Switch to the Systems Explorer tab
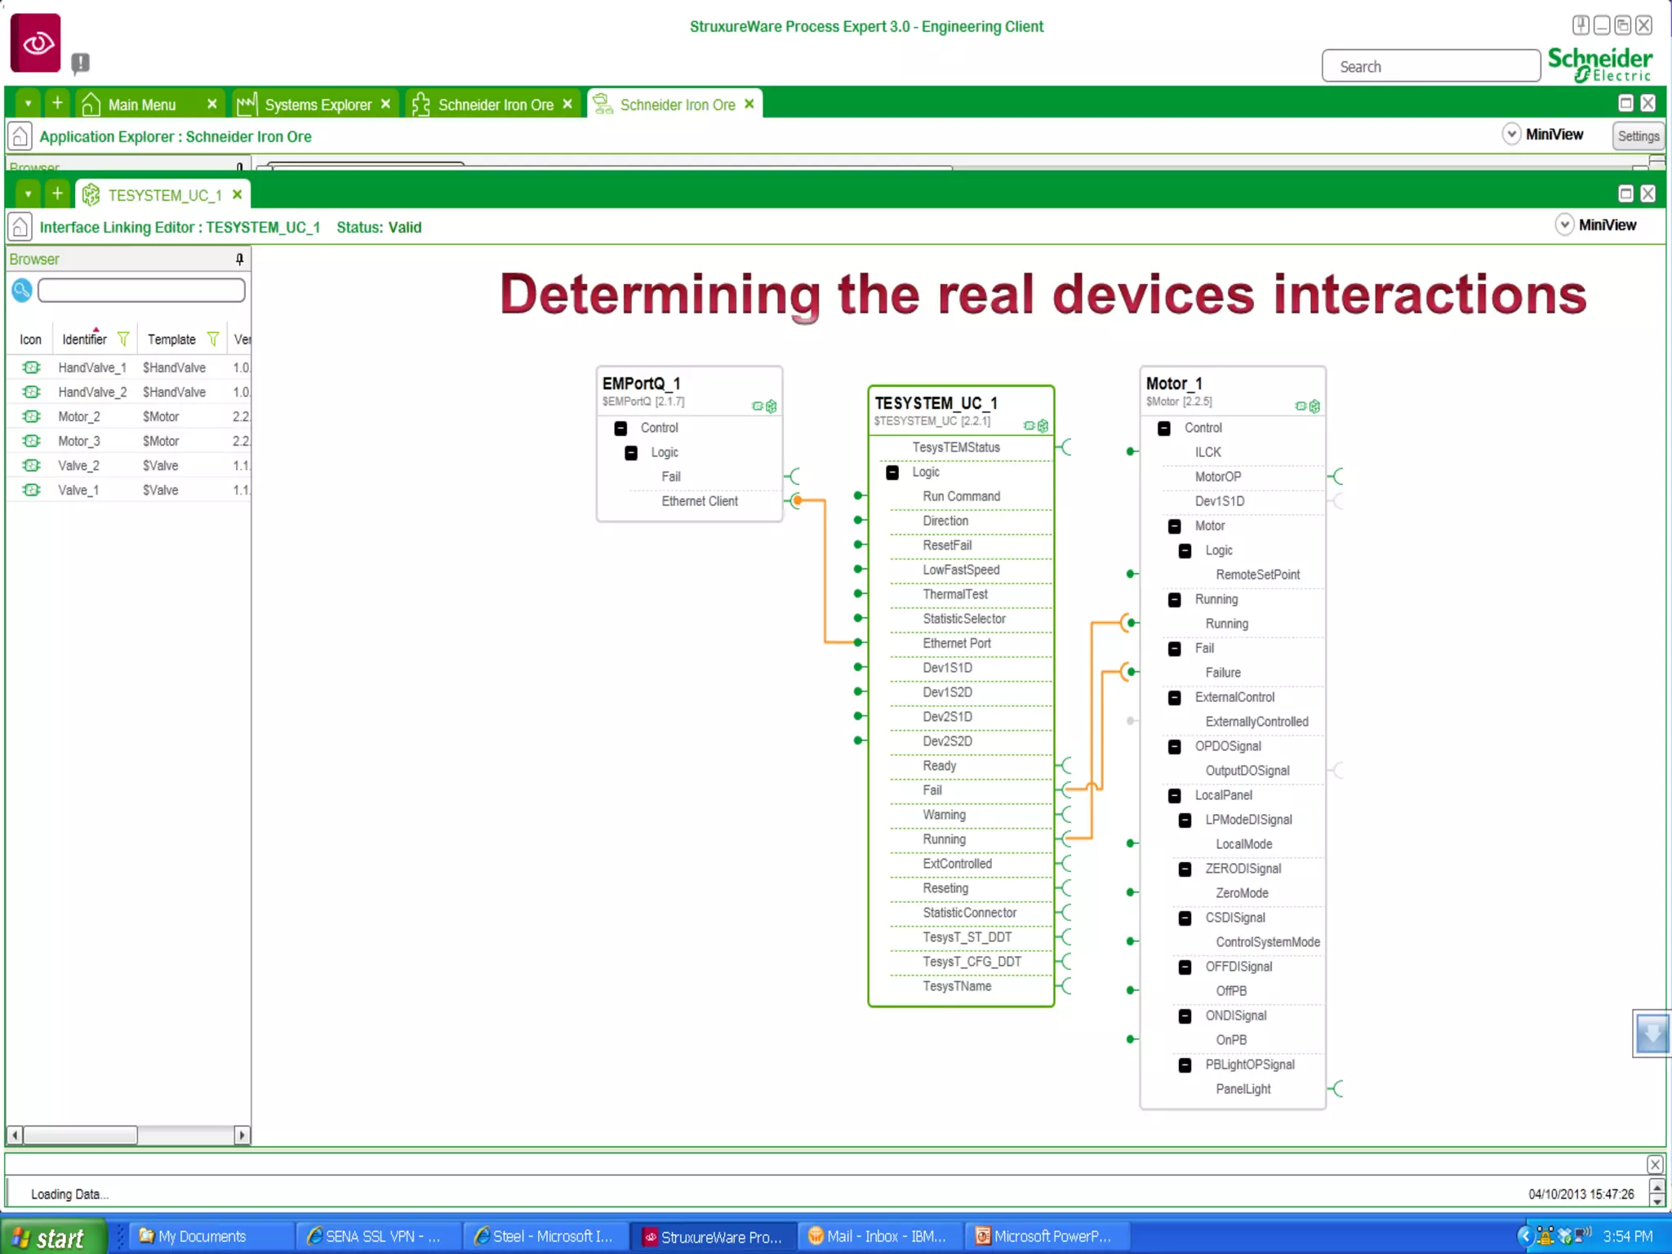 pyautogui.click(x=317, y=104)
